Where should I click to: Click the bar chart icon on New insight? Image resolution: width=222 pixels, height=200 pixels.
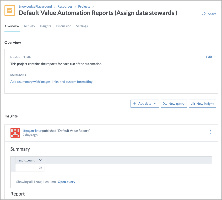pyautogui.click(x=193, y=104)
